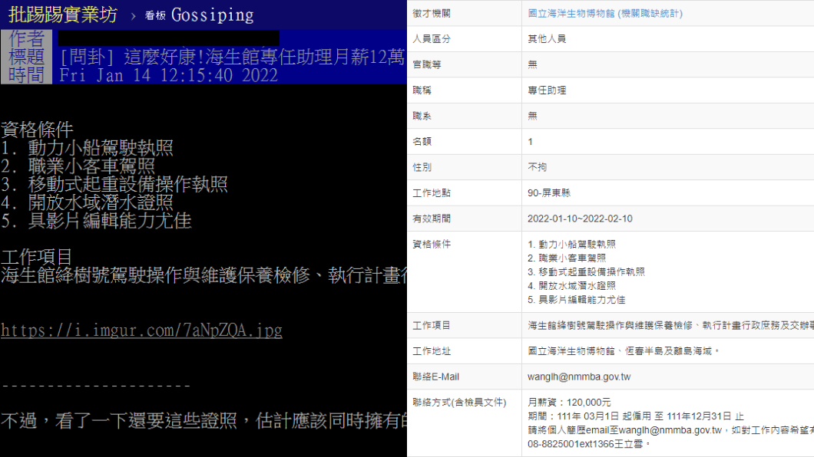
Task: Open the 批踢踢實業坊 home link
Action: [63, 15]
